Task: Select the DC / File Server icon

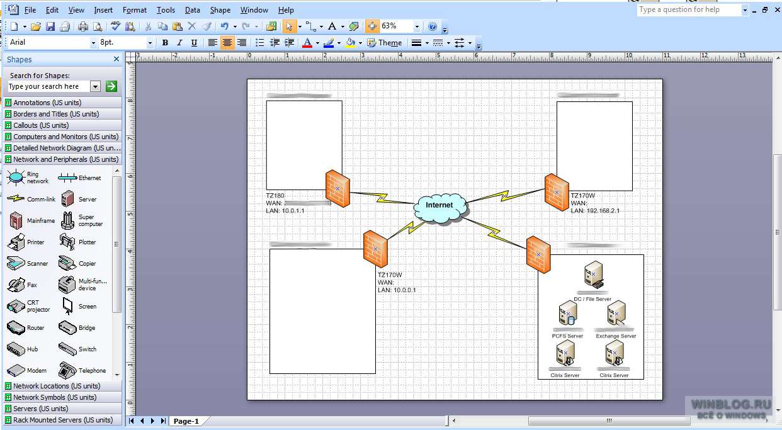Action: [594, 276]
